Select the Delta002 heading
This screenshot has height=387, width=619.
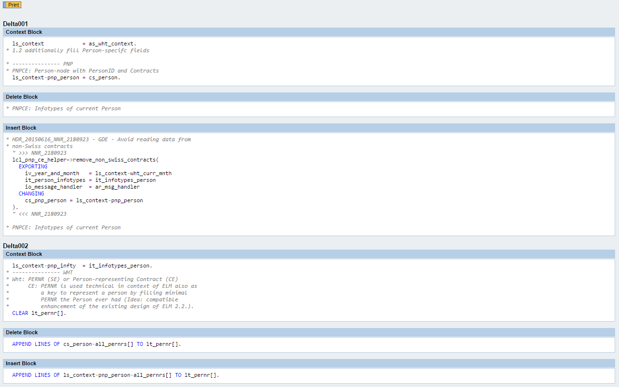tap(15, 246)
